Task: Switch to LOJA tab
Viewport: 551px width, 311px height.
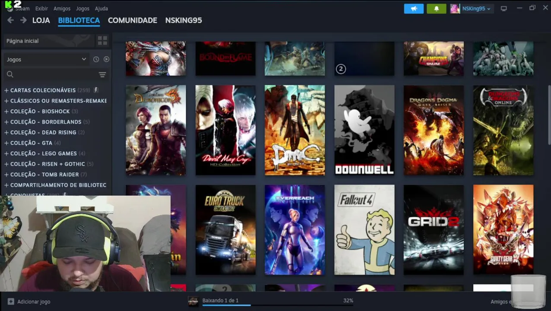Action: pyautogui.click(x=41, y=20)
